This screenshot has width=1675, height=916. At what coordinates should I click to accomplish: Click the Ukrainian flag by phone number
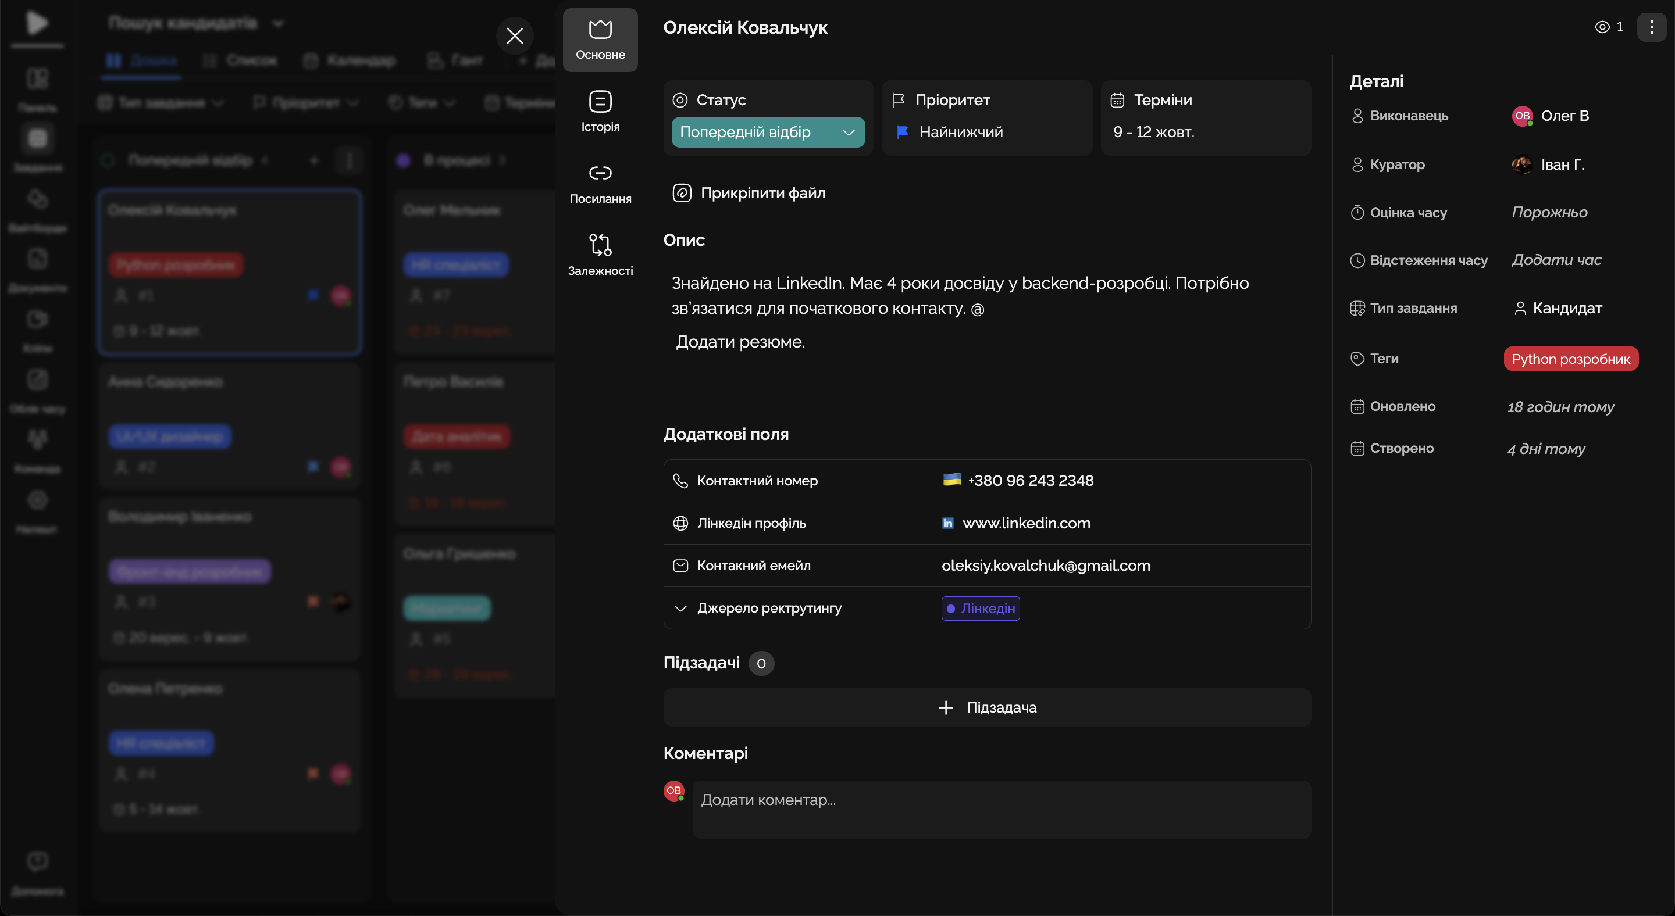pos(951,480)
